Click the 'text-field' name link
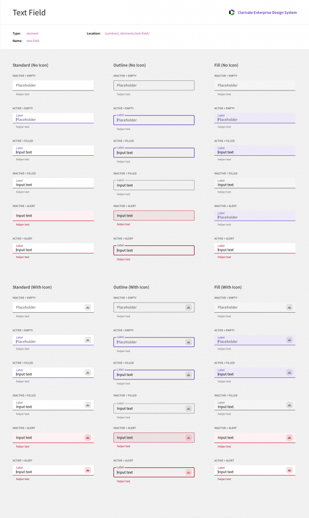Image resolution: width=309 pixels, height=518 pixels. click(33, 40)
